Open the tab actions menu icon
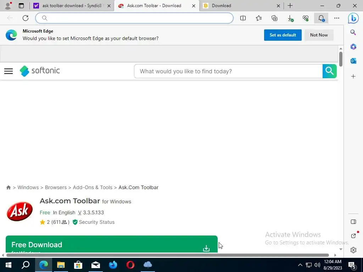This screenshot has width=363, height=272. pos(21,6)
